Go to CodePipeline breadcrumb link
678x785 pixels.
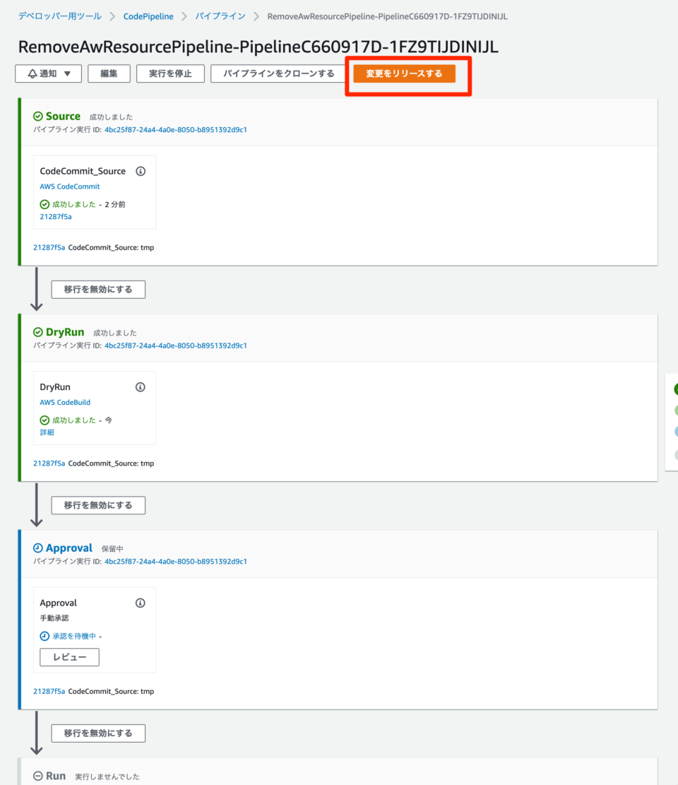point(148,16)
